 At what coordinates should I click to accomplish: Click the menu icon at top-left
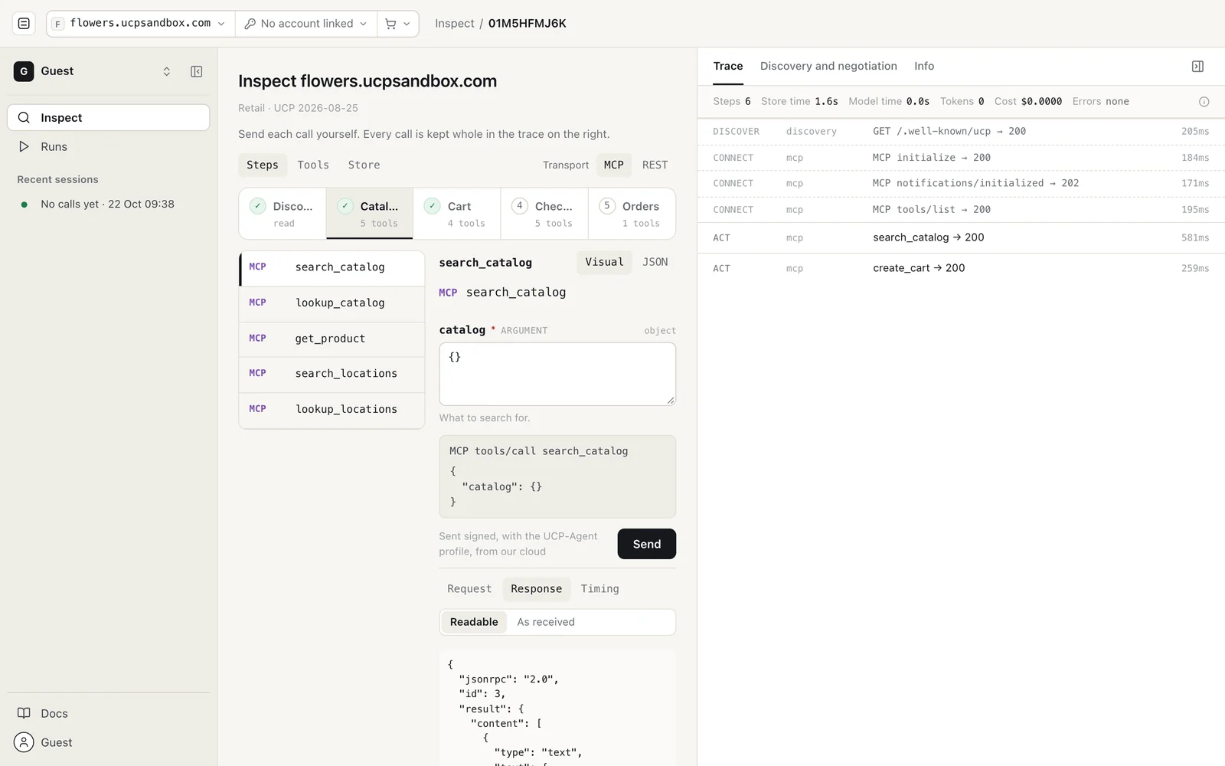coord(24,24)
